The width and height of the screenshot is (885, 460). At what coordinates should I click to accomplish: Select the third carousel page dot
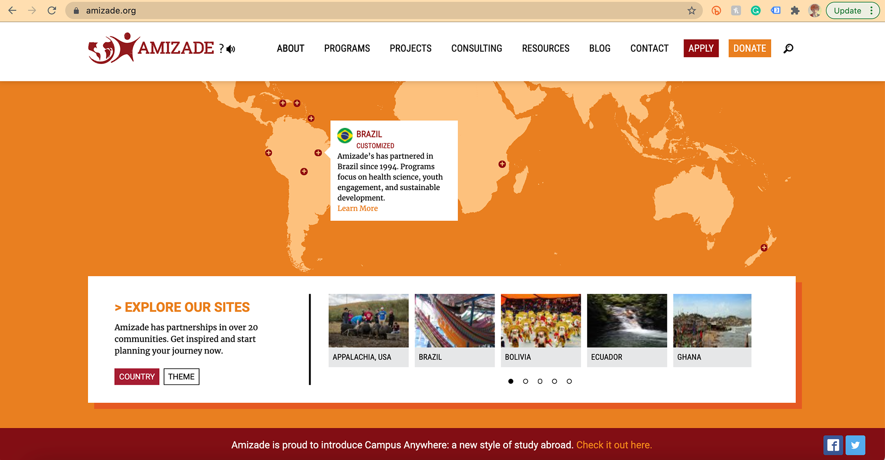point(540,381)
